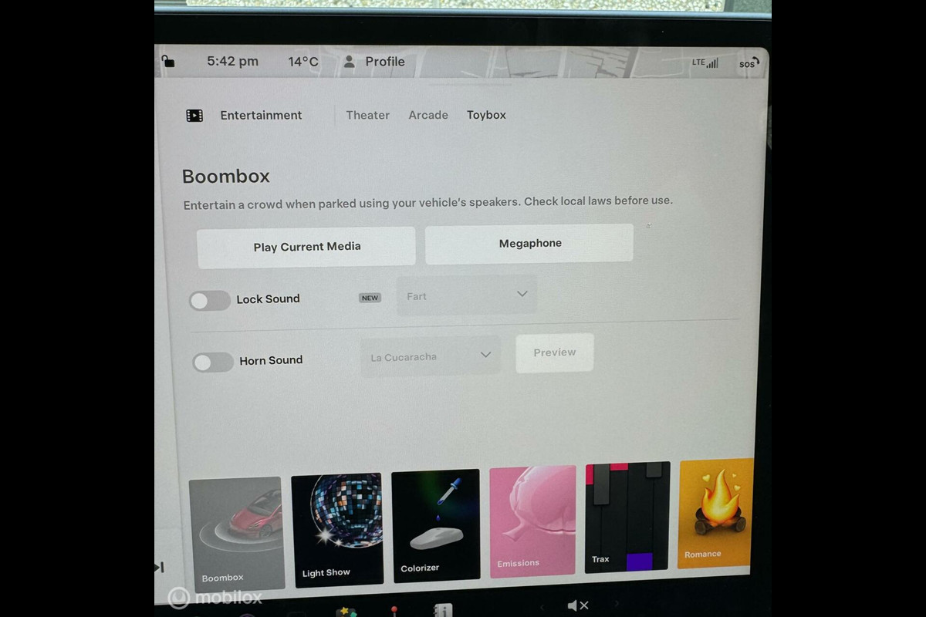The width and height of the screenshot is (926, 617).
Task: Open the Trax toy
Action: 627,516
